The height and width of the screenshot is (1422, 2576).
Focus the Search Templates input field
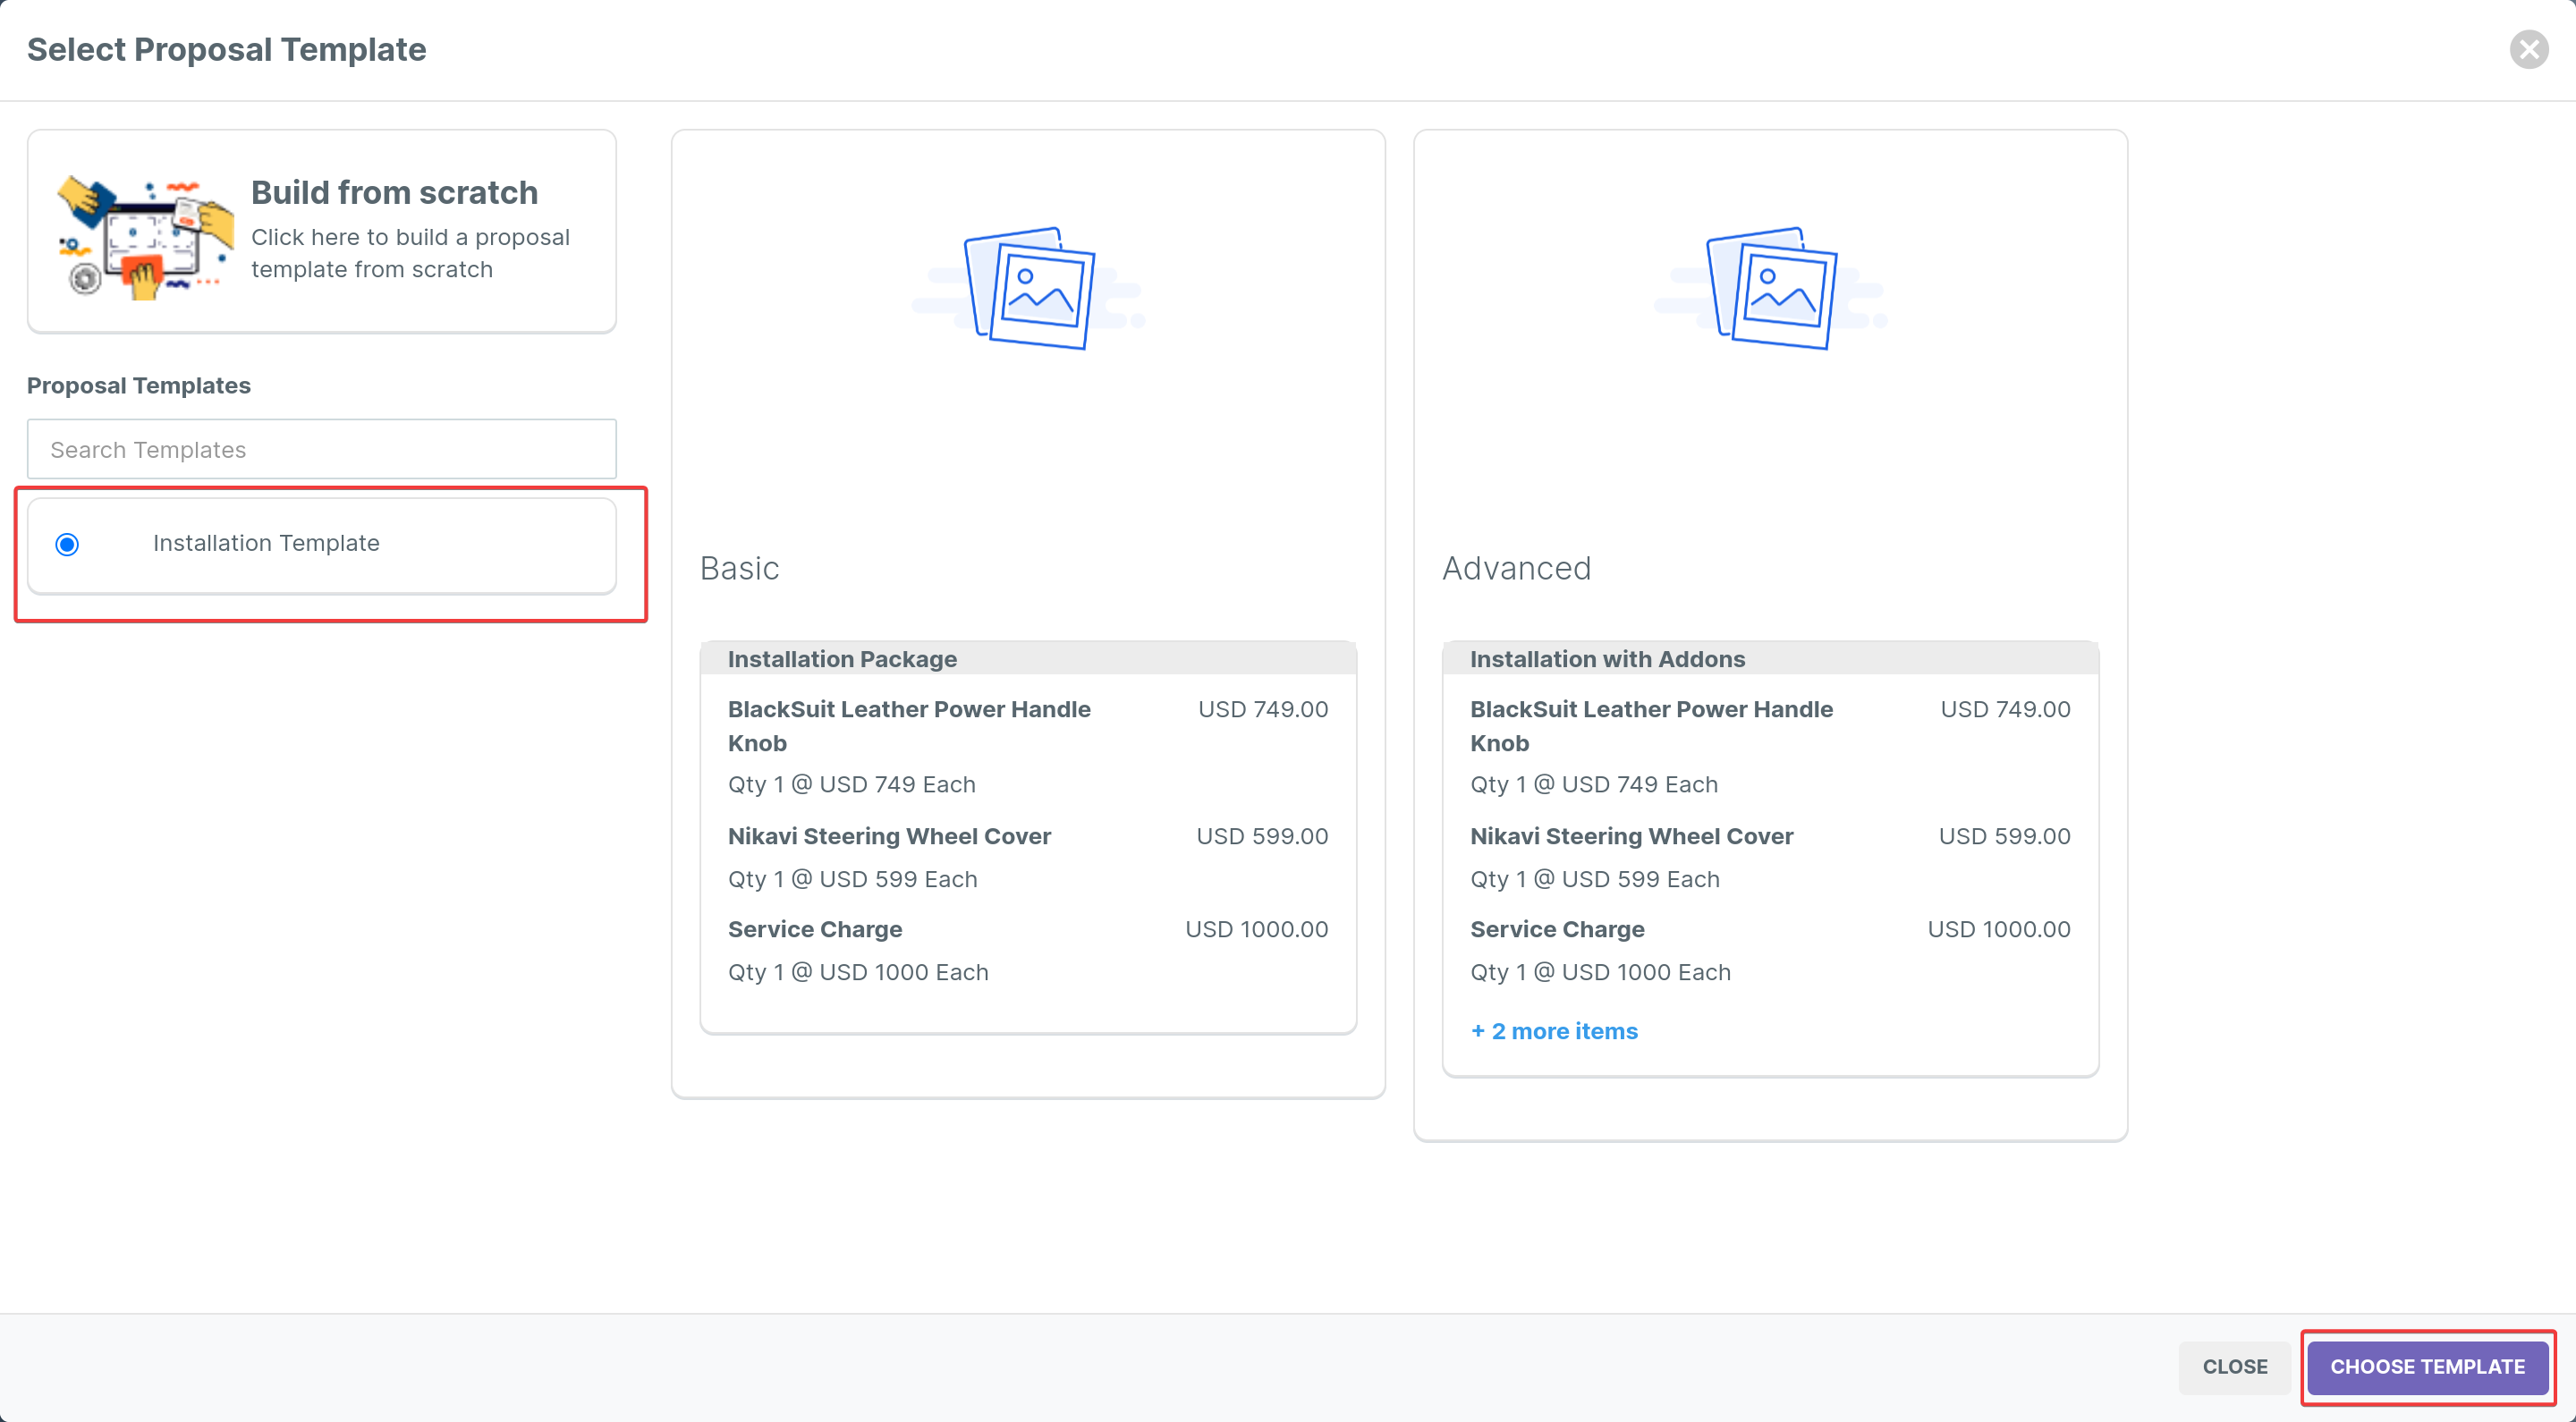click(321, 449)
